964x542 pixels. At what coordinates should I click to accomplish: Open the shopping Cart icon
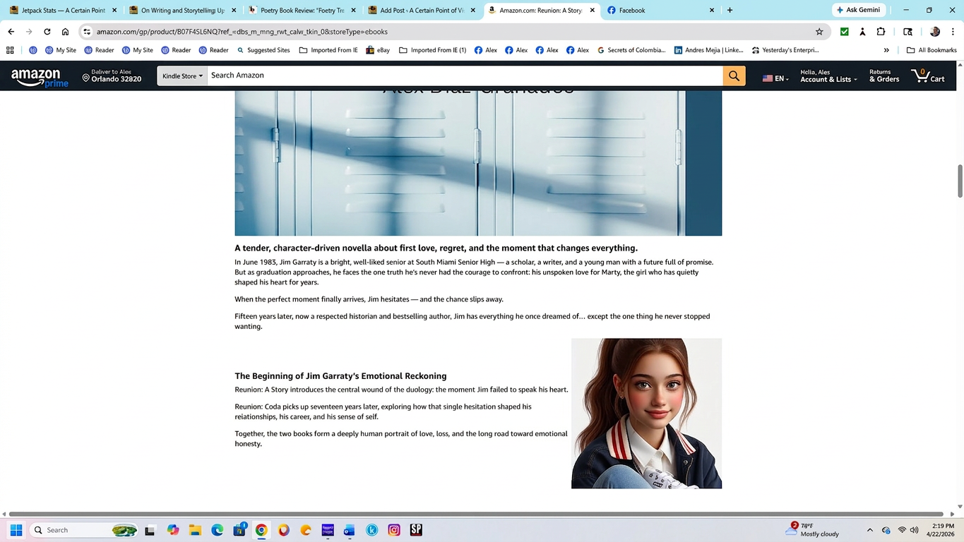(x=927, y=76)
